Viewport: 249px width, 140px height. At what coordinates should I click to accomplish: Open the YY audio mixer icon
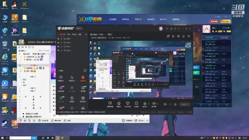[34, 120]
